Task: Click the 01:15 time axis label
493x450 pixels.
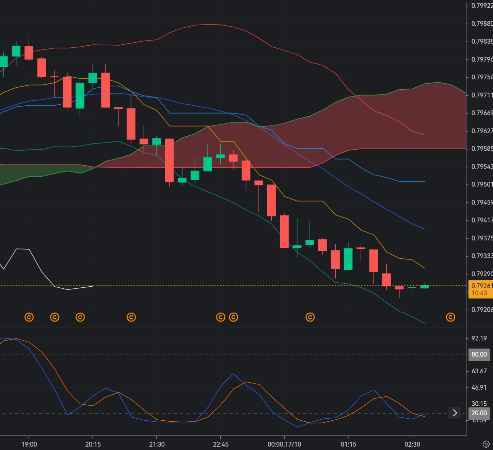Action: point(348,444)
